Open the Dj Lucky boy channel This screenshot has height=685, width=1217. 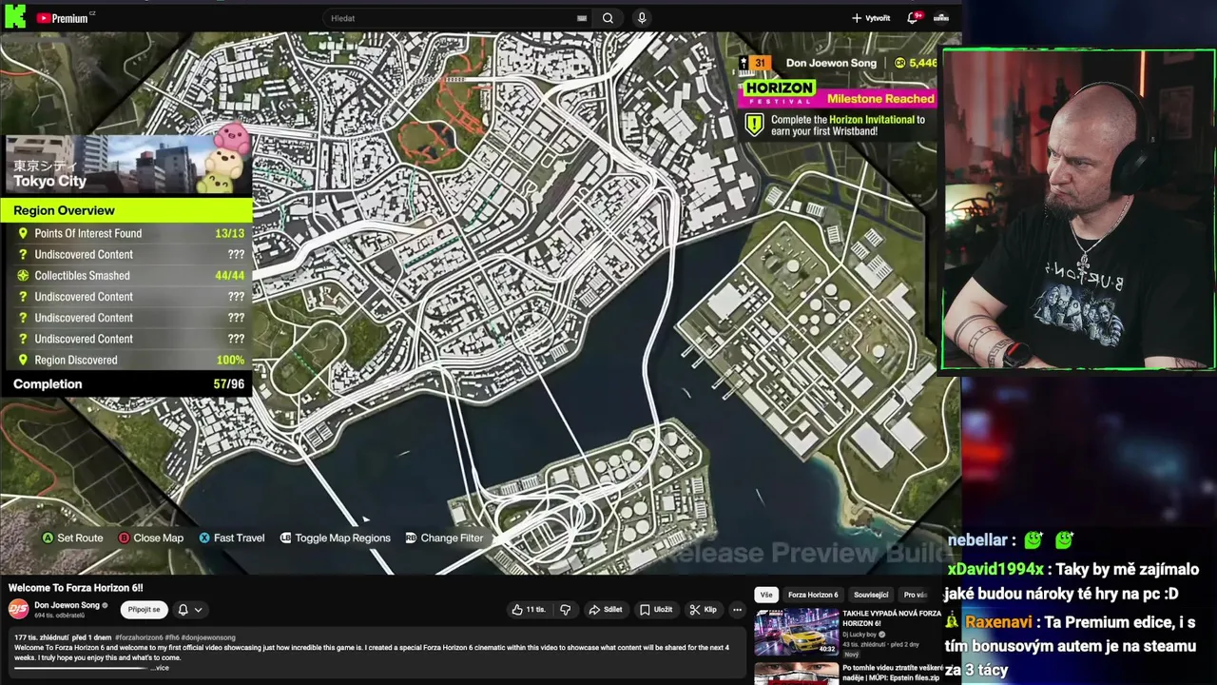(x=860, y=634)
